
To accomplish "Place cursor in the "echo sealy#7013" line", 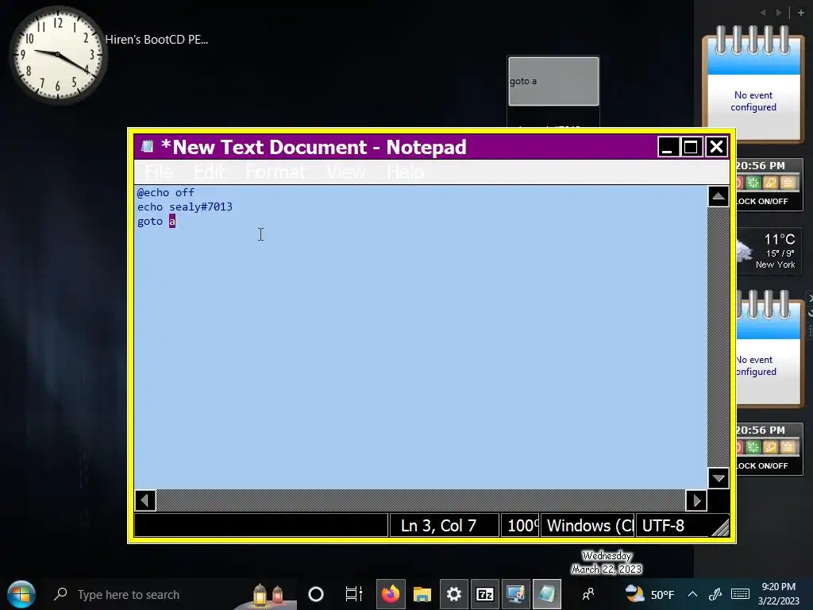I will pyautogui.click(x=184, y=207).
